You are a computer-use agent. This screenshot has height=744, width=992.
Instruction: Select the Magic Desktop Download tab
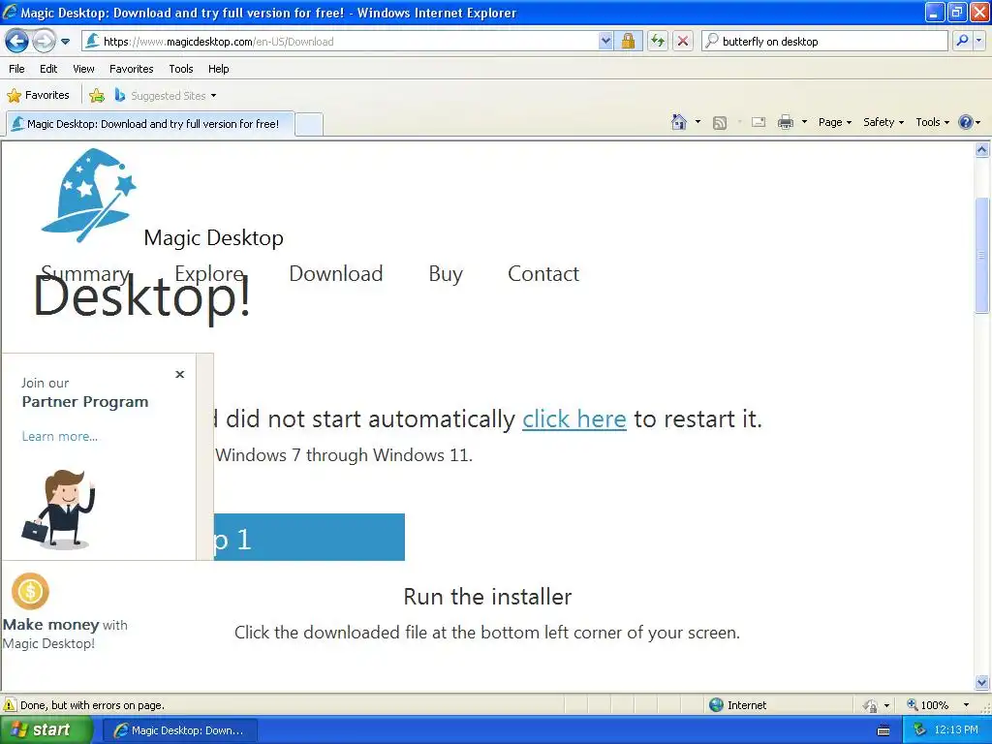[x=150, y=124]
